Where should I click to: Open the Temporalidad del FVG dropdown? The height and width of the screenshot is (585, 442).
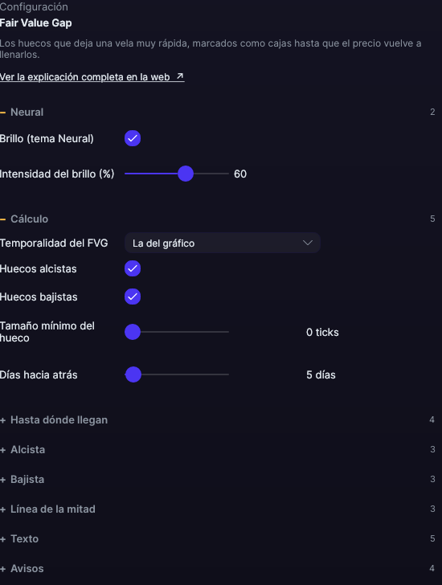click(223, 243)
